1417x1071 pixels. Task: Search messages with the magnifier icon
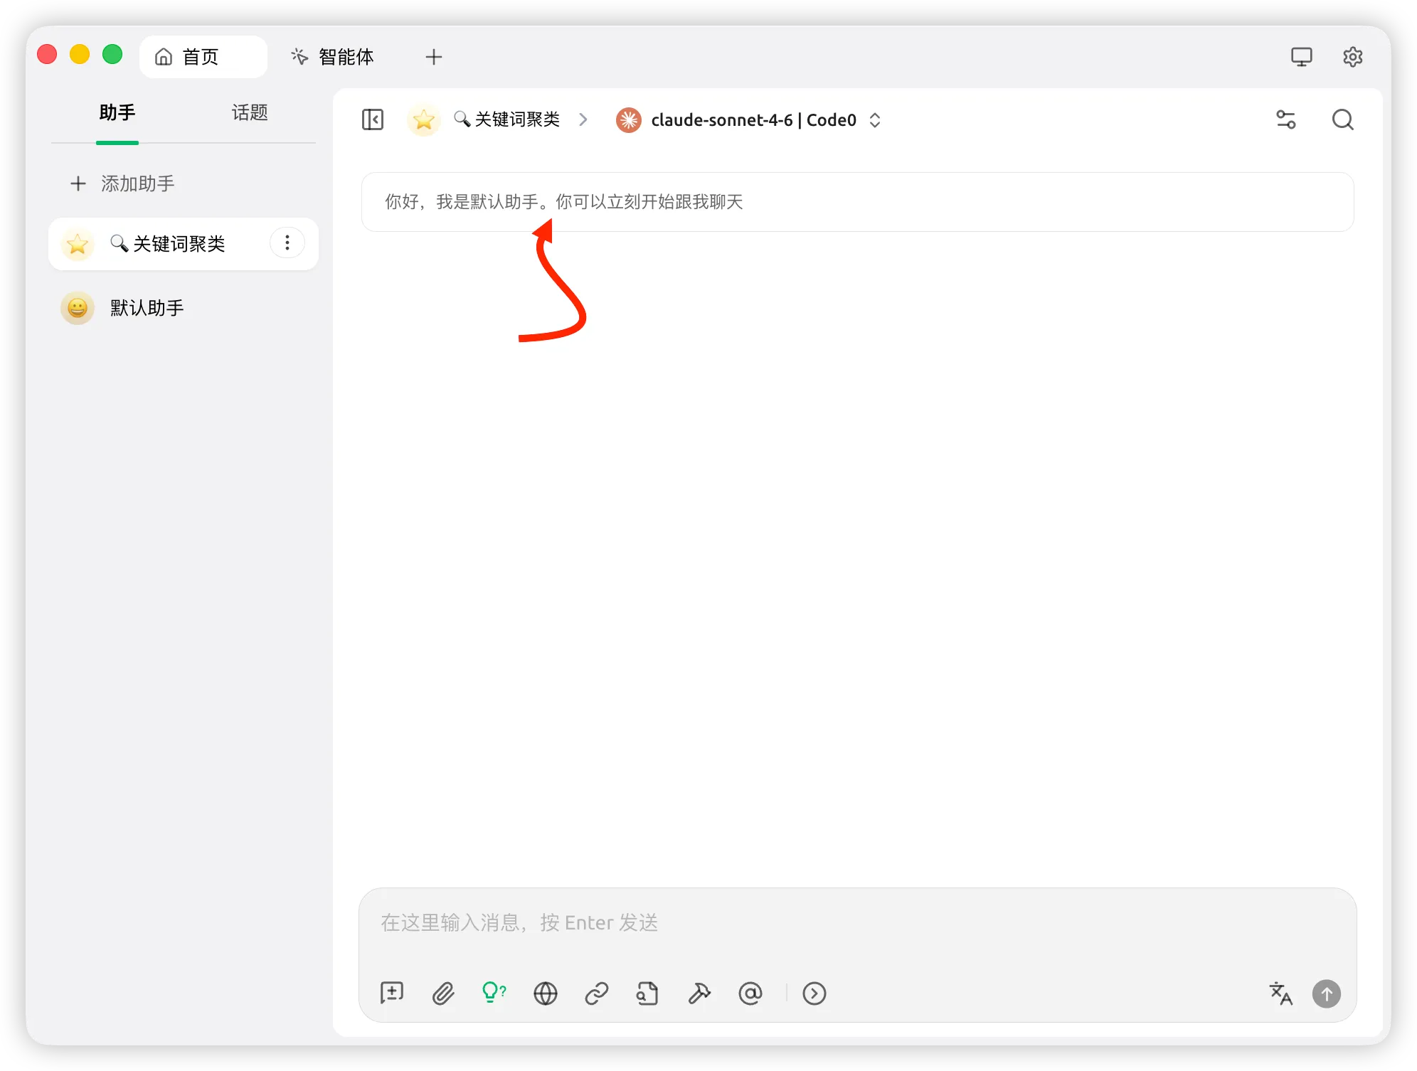(x=1342, y=119)
